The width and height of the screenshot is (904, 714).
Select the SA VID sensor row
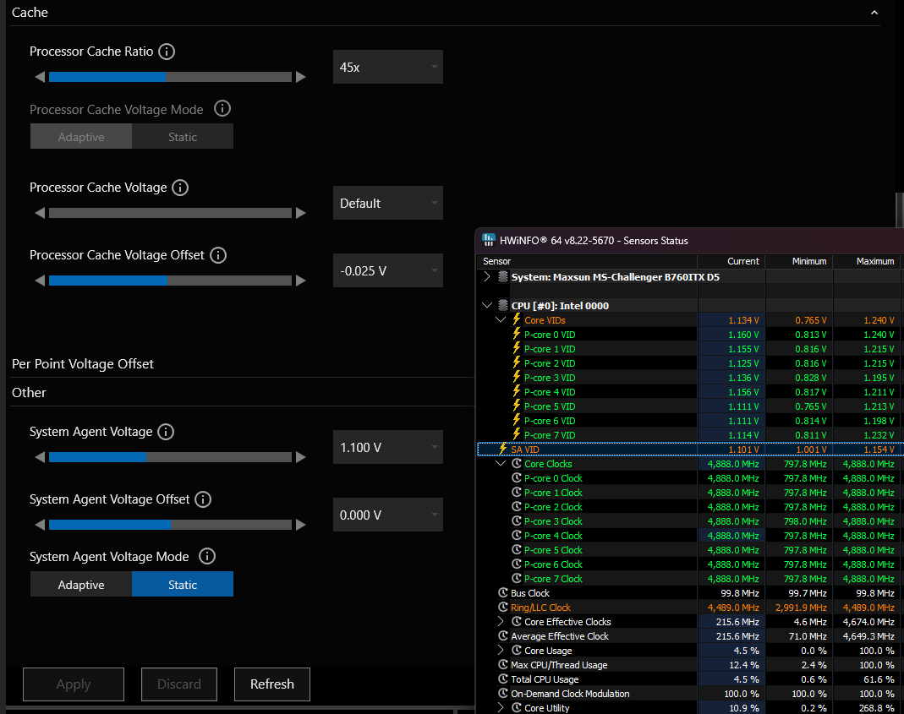[x=690, y=450]
